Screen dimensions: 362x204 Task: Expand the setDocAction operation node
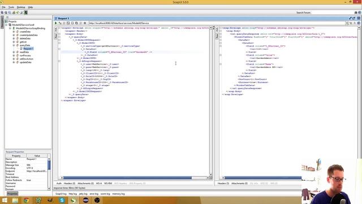coord(14,59)
